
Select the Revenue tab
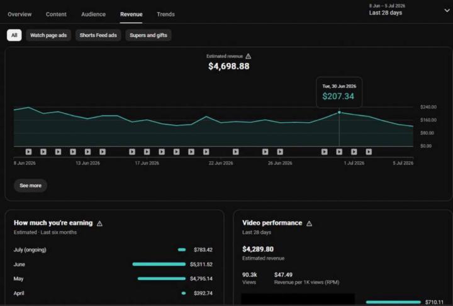[x=131, y=14]
